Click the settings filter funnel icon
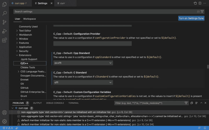The image size is (209, 130). point(202,11)
